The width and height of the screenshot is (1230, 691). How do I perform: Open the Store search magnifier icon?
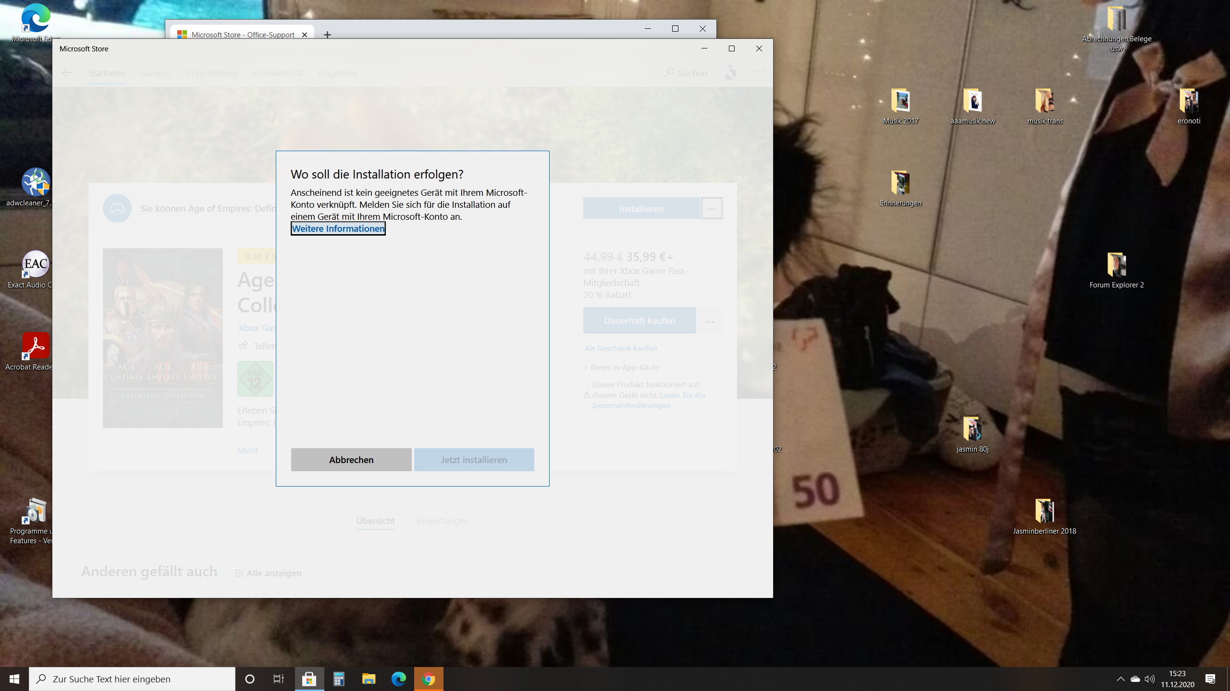669,73
